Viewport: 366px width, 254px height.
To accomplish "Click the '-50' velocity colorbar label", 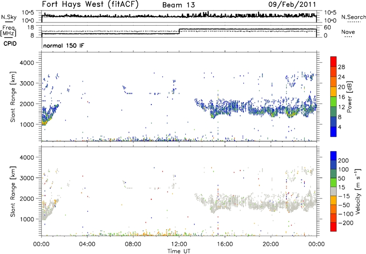I will [344, 205].
